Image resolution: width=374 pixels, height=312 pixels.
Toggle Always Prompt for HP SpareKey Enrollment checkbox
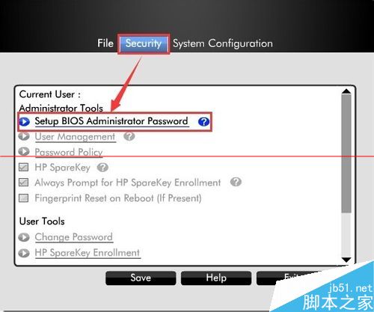(24, 183)
